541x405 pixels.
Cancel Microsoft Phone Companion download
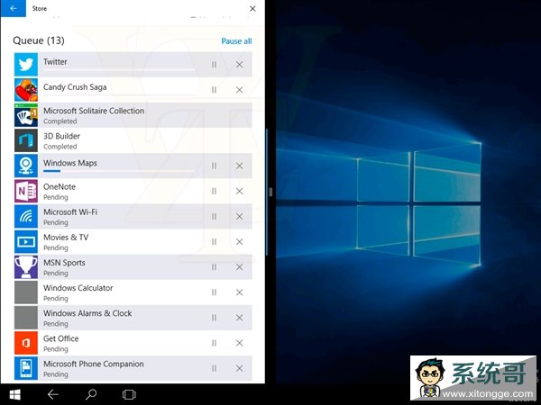[239, 368]
